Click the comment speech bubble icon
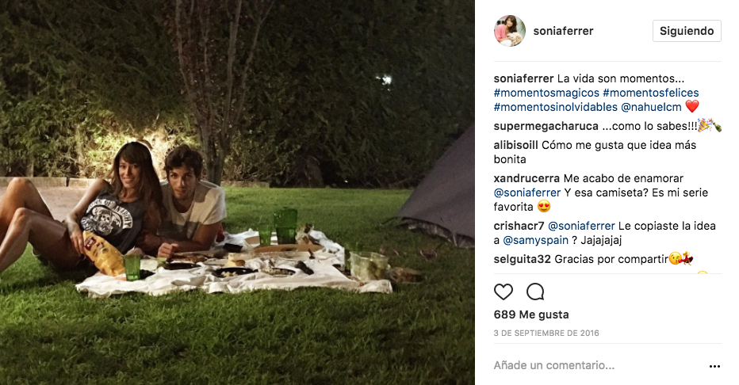The image size is (739, 385). 535,292
